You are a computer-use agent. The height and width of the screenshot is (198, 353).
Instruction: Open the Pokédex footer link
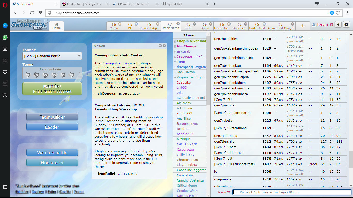pyautogui.click(x=22, y=192)
